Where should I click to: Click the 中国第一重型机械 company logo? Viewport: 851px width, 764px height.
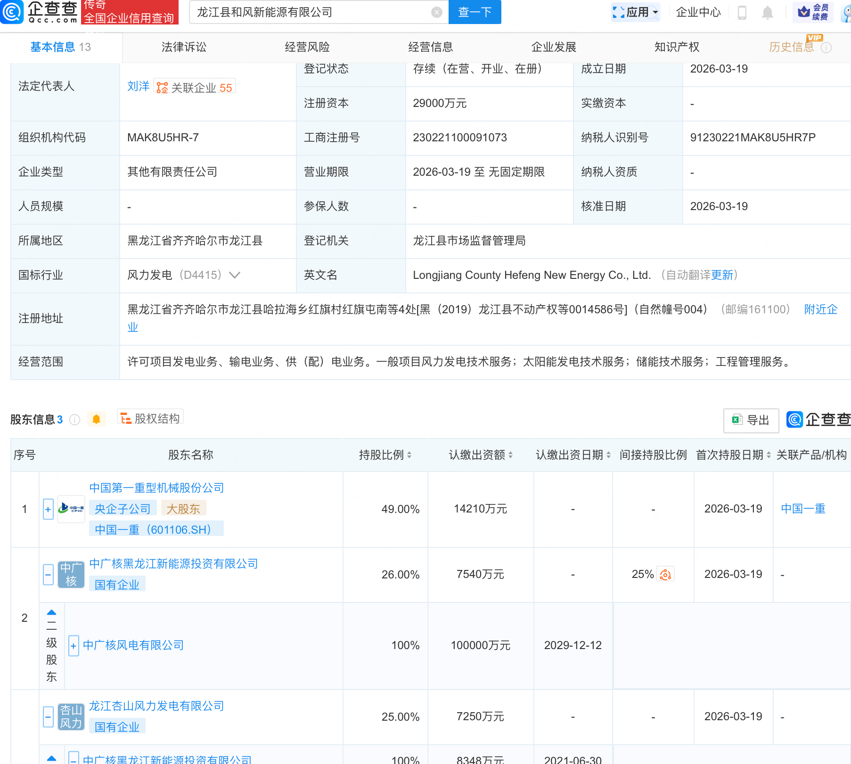click(x=71, y=509)
